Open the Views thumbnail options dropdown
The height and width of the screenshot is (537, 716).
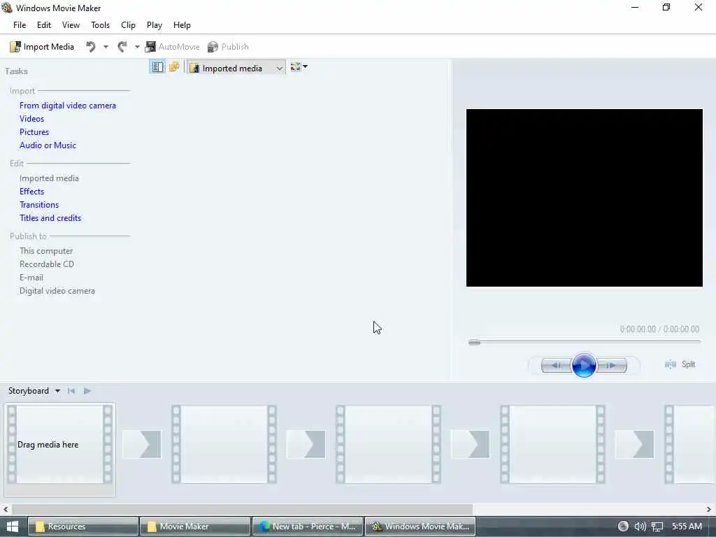pos(299,67)
